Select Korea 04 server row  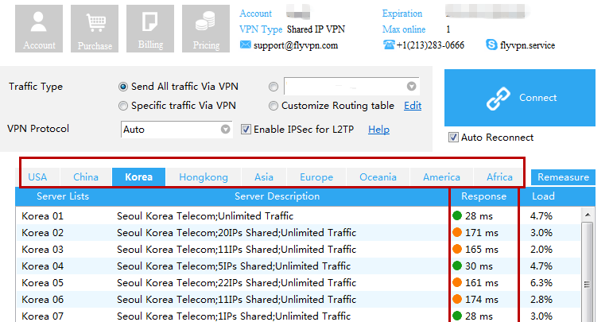click(x=298, y=266)
